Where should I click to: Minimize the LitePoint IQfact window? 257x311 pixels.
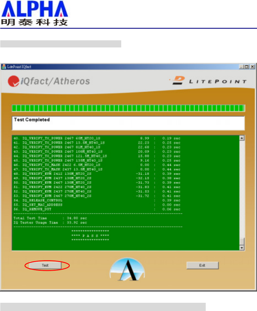point(241,67)
